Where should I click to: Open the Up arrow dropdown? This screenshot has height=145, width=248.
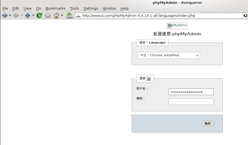pos(33,15)
